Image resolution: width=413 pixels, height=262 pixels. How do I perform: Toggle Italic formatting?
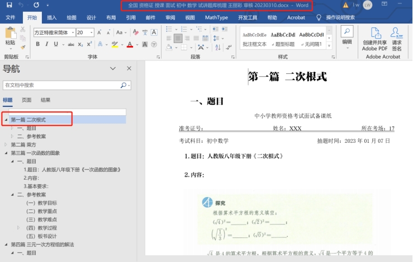click(48, 44)
